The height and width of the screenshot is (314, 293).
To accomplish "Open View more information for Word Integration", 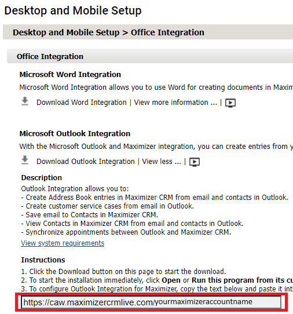I will pos(175,103).
